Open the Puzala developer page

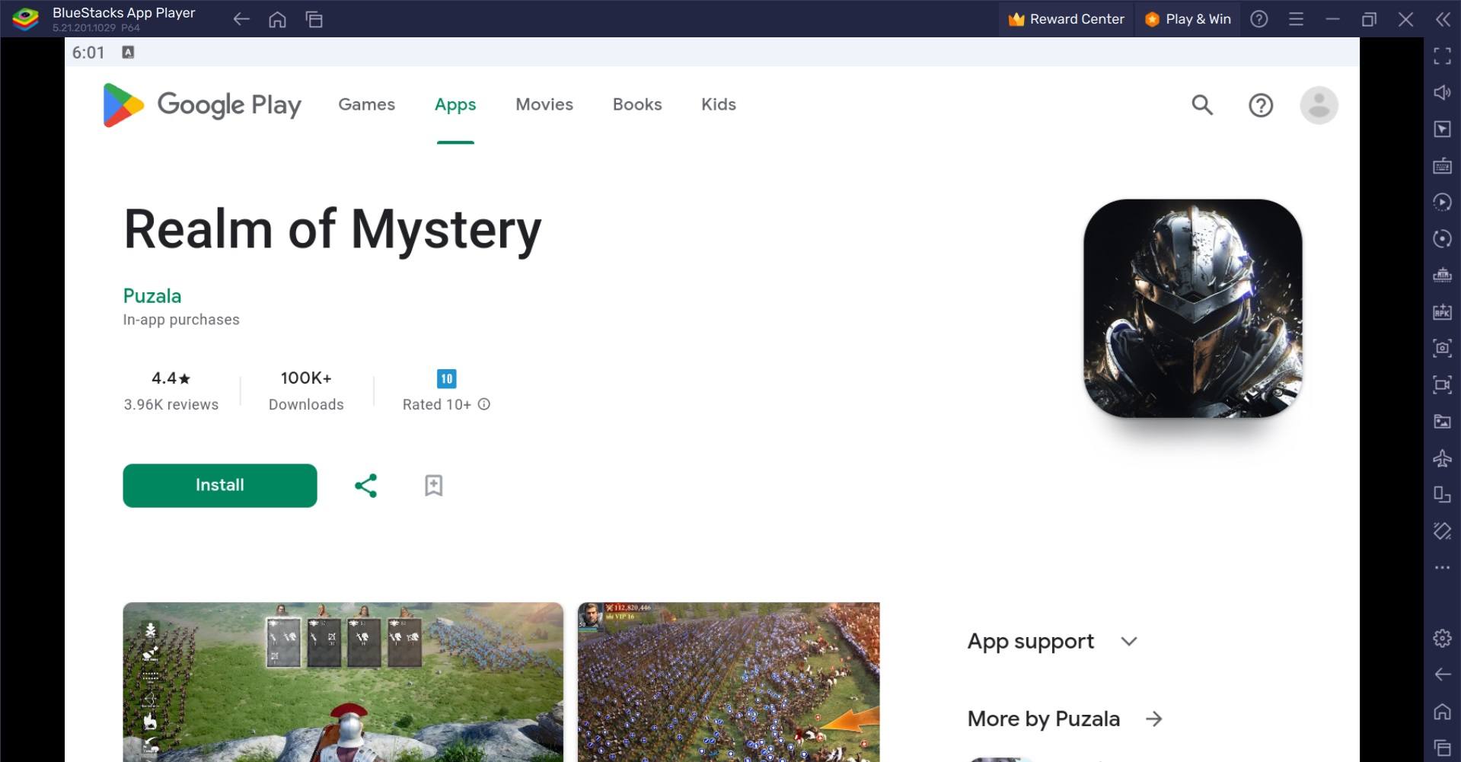[x=152, y=296]
